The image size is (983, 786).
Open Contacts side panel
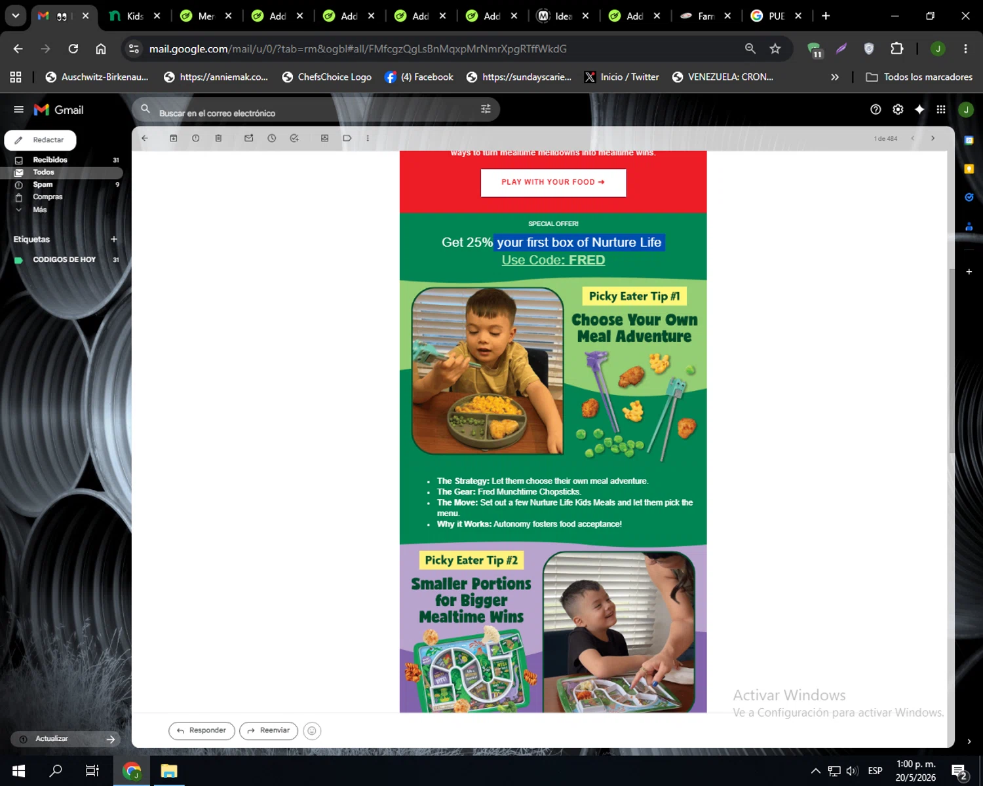pyautogui.click(x=969, y=227)
